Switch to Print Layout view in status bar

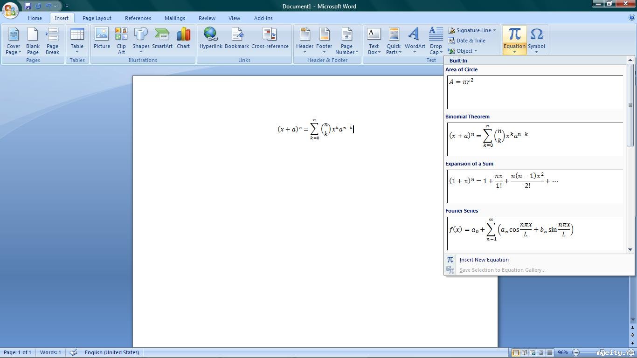[516, 352]
